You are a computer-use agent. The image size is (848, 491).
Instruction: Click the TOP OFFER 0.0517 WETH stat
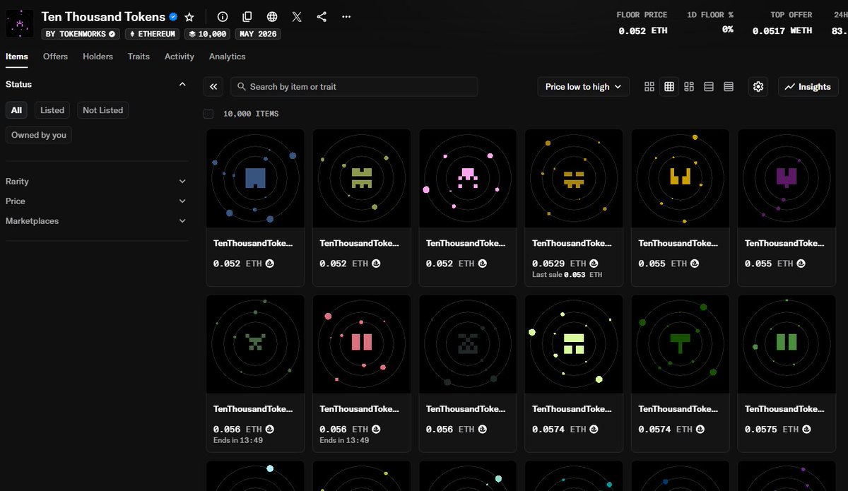(x=782, y=23)
